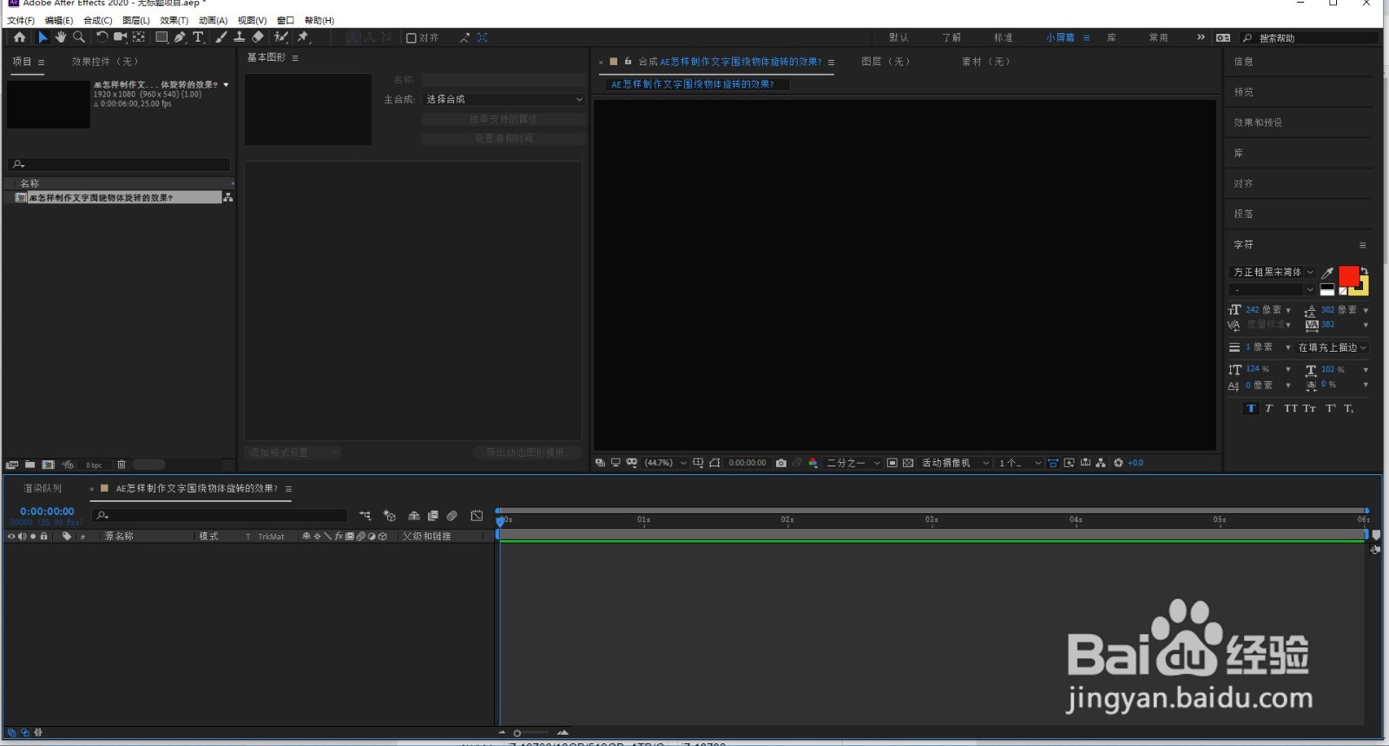Click the timeline zoom slider at bottom

pos(531,733)
